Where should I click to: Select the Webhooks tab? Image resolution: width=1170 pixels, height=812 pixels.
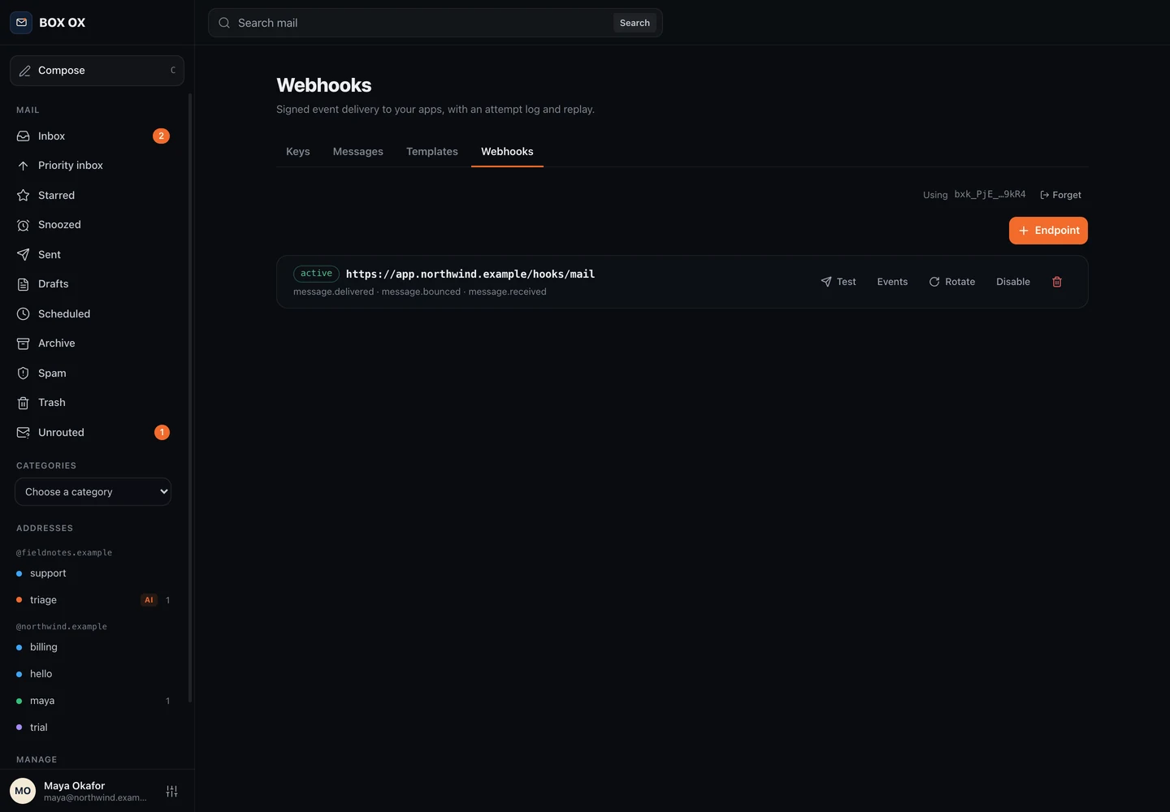[x=507, y=152]
